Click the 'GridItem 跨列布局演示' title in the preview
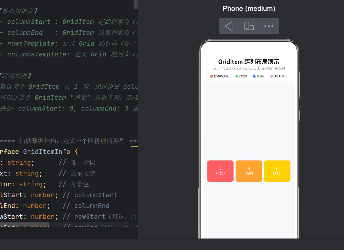 click(x=248, y=62)
